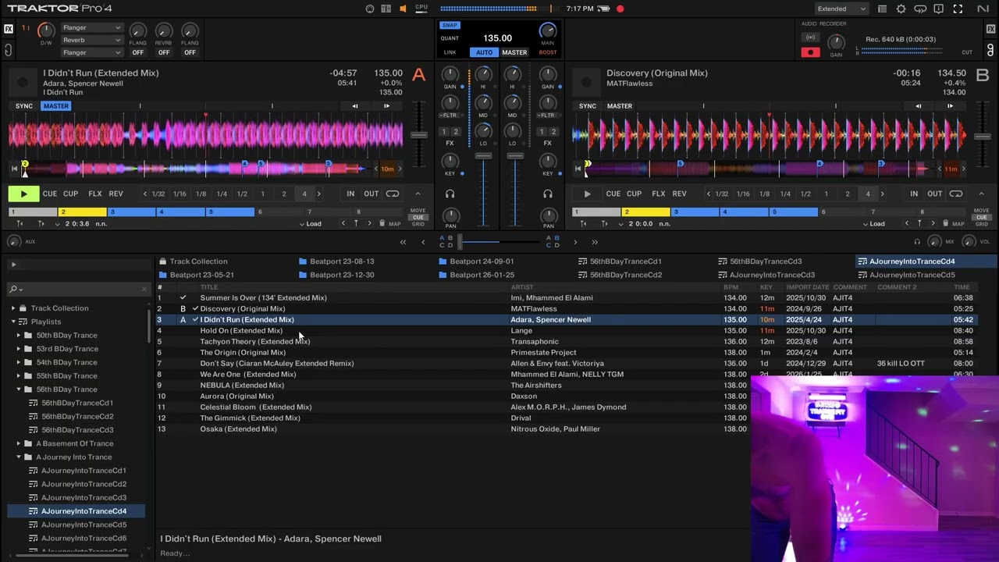Expand the 50th BDay Trance folder
The image size is (999, 562).
point(19,336)
